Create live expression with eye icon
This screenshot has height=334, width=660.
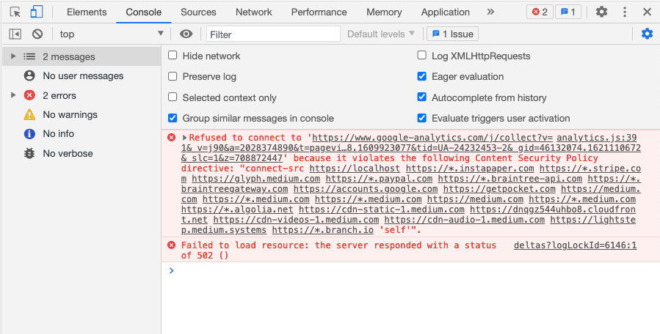(x=186, y=34)
